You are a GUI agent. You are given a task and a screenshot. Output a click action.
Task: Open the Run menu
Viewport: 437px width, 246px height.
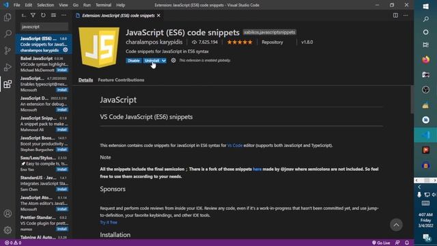pos(87,5)
